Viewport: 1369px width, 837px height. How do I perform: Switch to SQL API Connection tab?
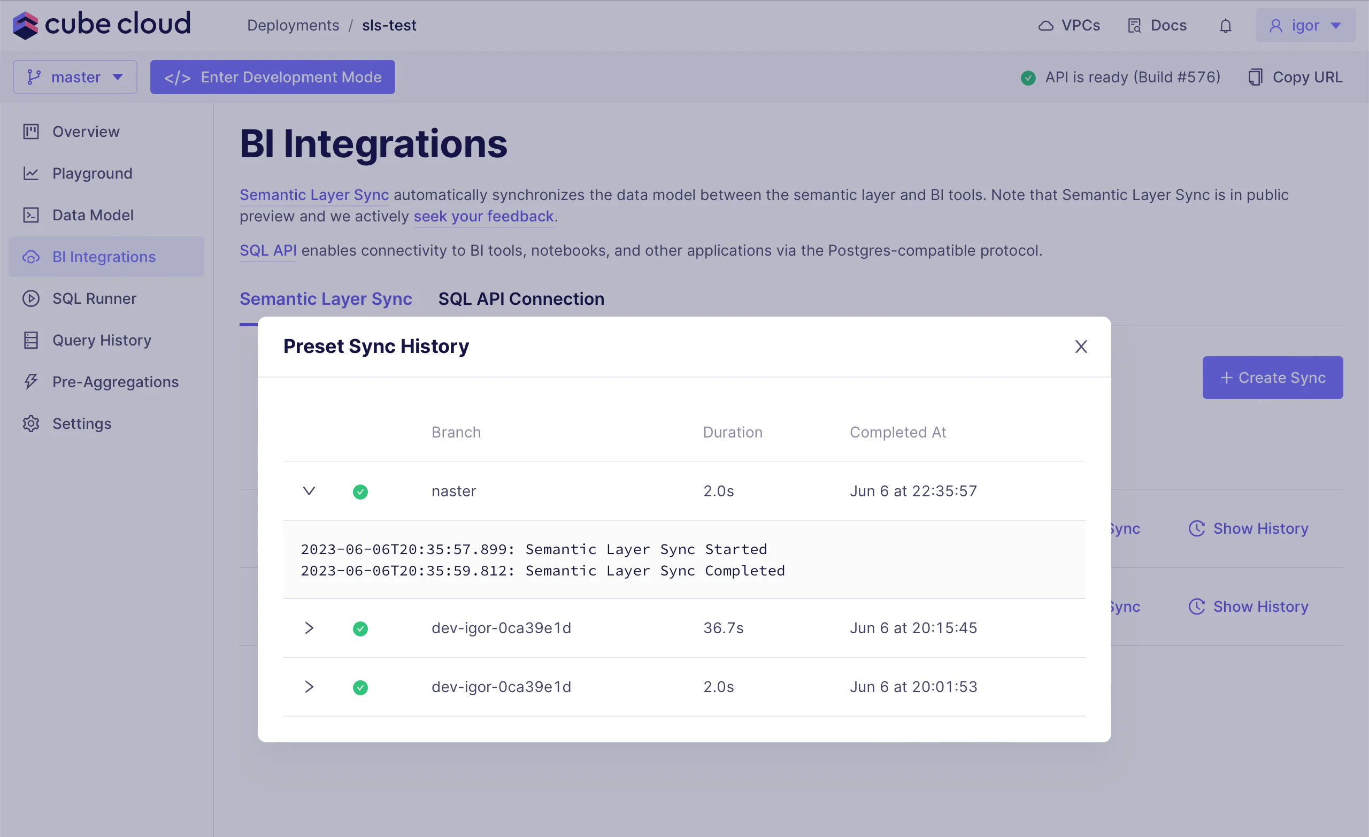pos(521,299)
